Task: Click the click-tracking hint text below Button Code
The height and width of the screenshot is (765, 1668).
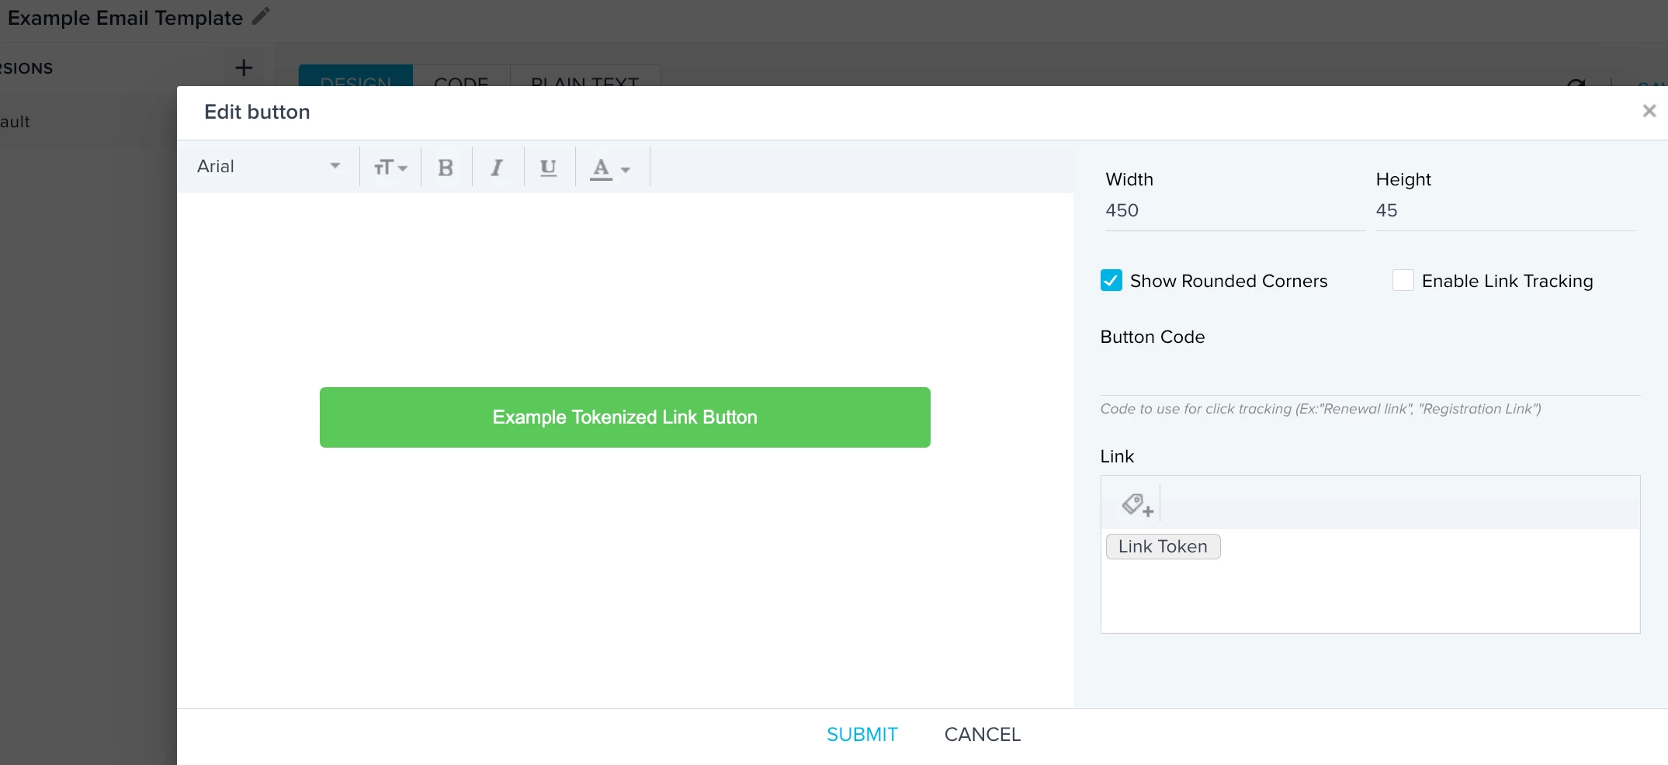Action: pyautogui.click(x=1320, y=409)
